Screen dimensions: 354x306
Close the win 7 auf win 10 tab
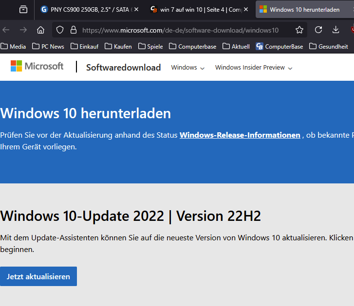coord(246,9)
